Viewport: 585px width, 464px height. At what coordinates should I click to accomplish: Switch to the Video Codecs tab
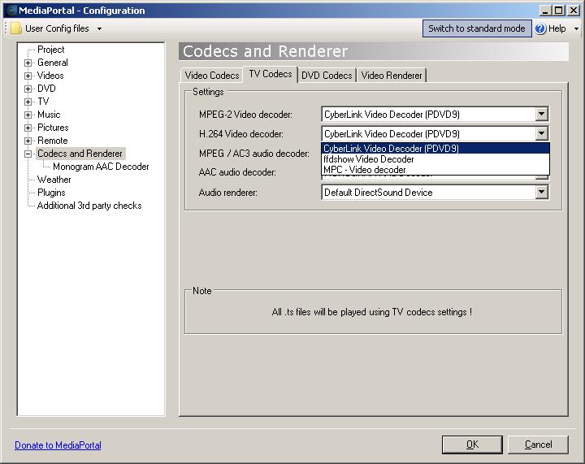(212, 76)
